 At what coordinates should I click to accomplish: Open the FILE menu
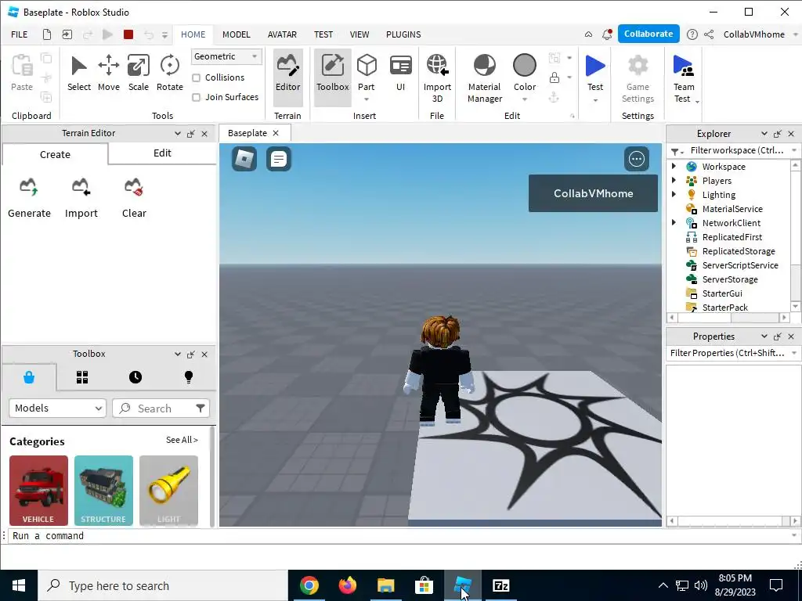coord(20,34)
